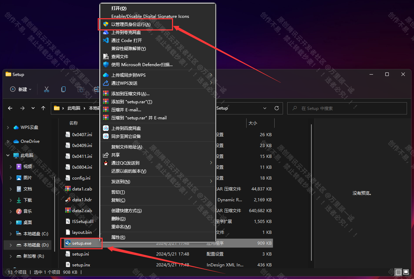This screenshot has height=279, width=414.
Task: Choose 以管理员身份运行(A) from context menu
Action: 131,24
